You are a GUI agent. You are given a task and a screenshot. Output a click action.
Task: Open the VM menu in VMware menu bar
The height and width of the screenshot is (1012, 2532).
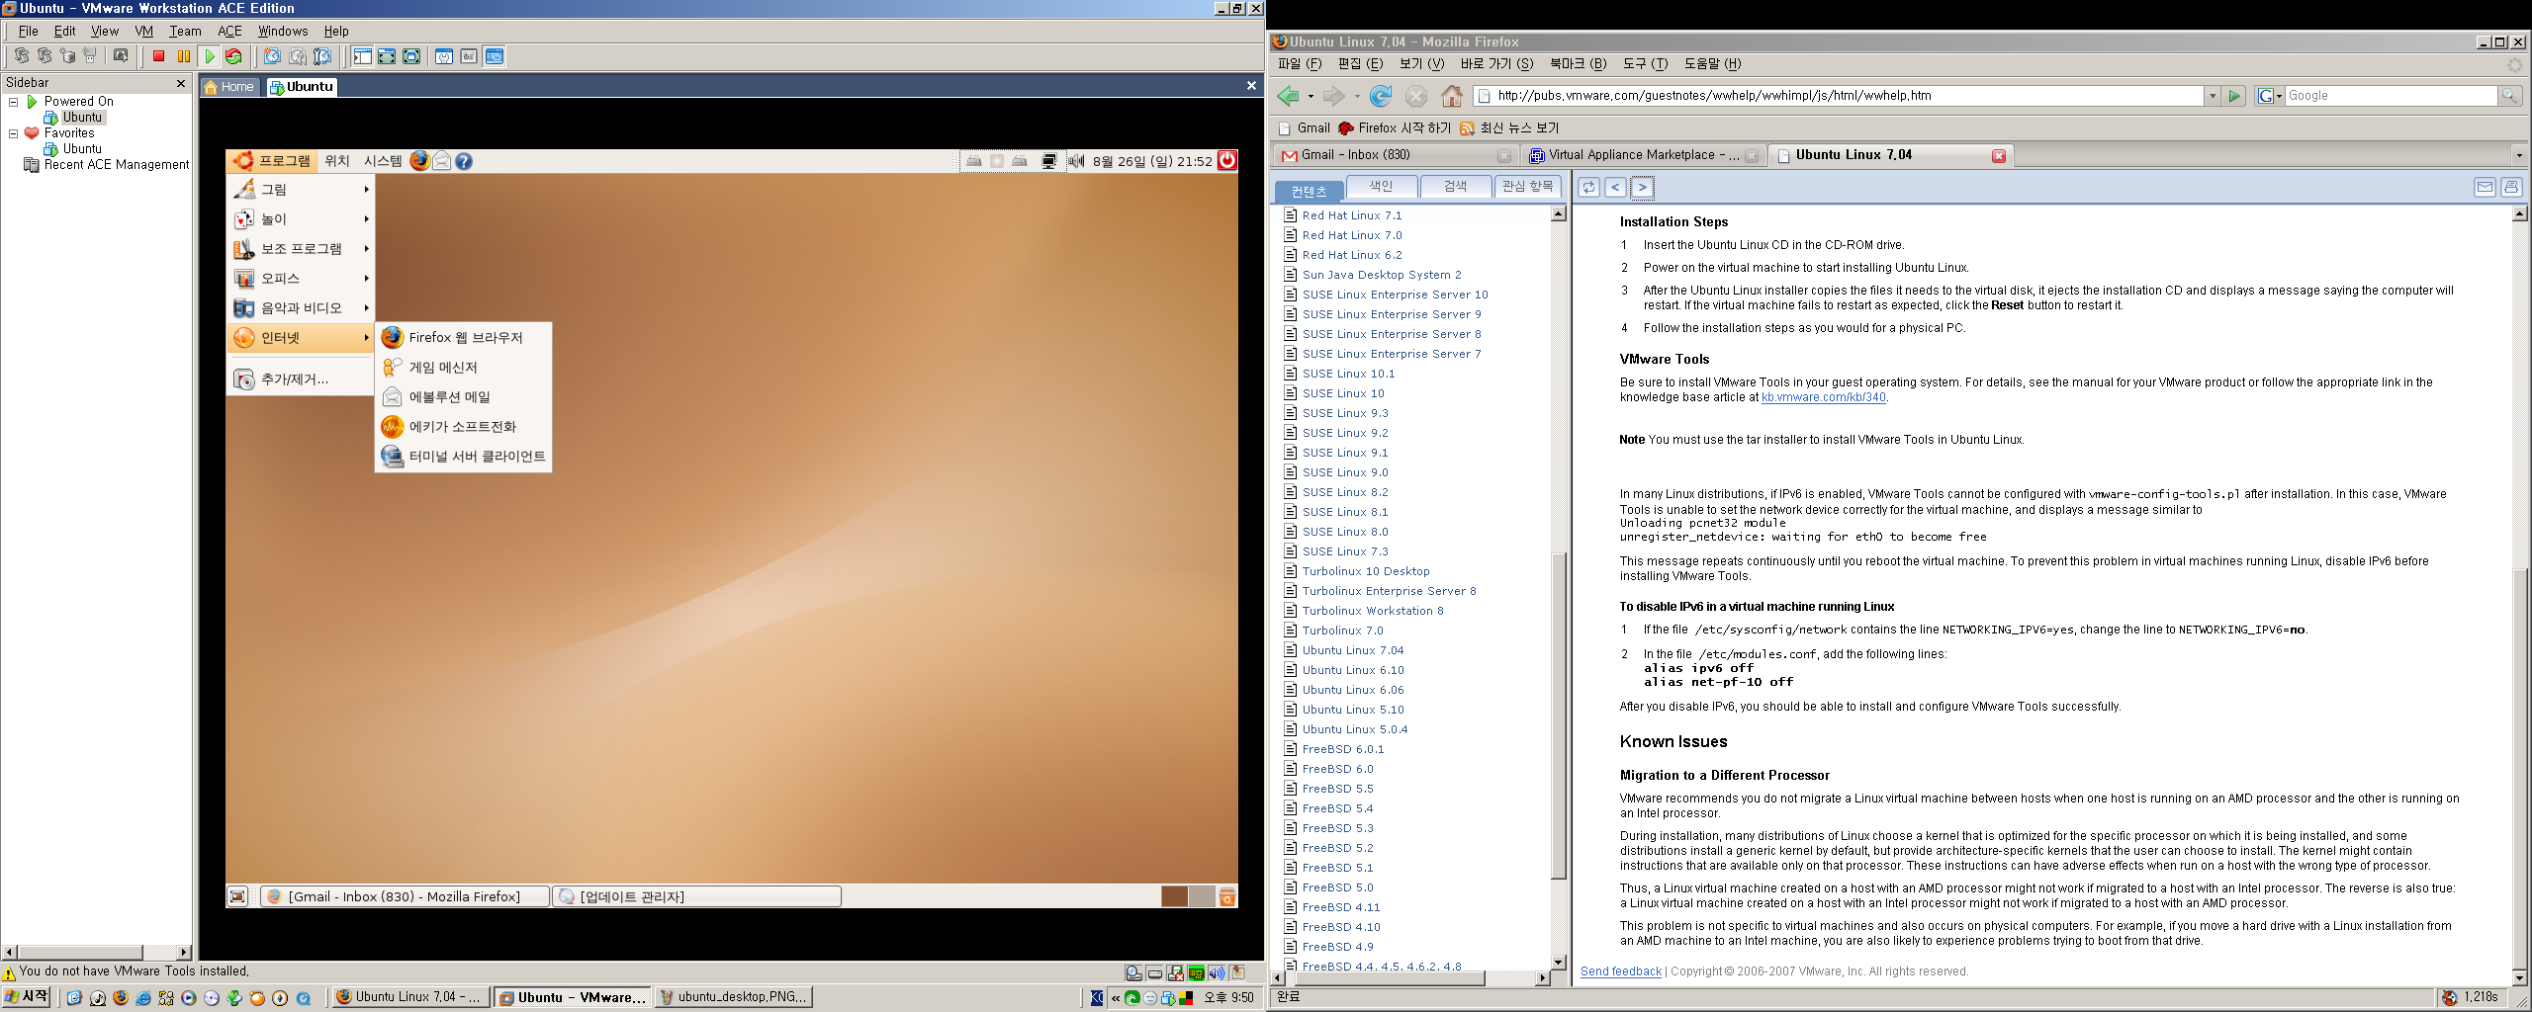pyautogui.click(x=143, y=31)
